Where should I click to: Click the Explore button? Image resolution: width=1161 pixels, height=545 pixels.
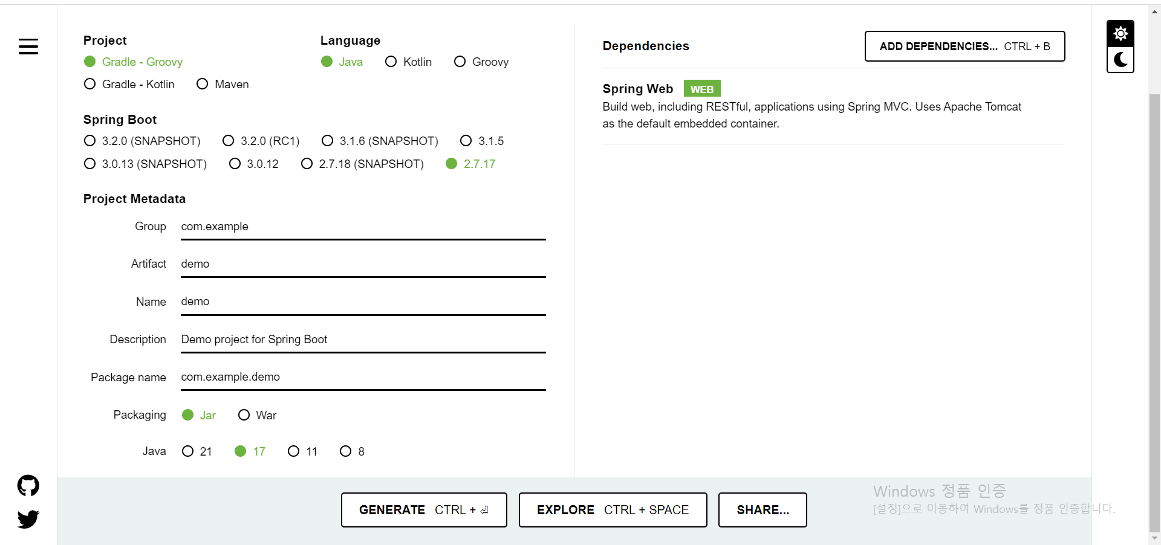613,510
